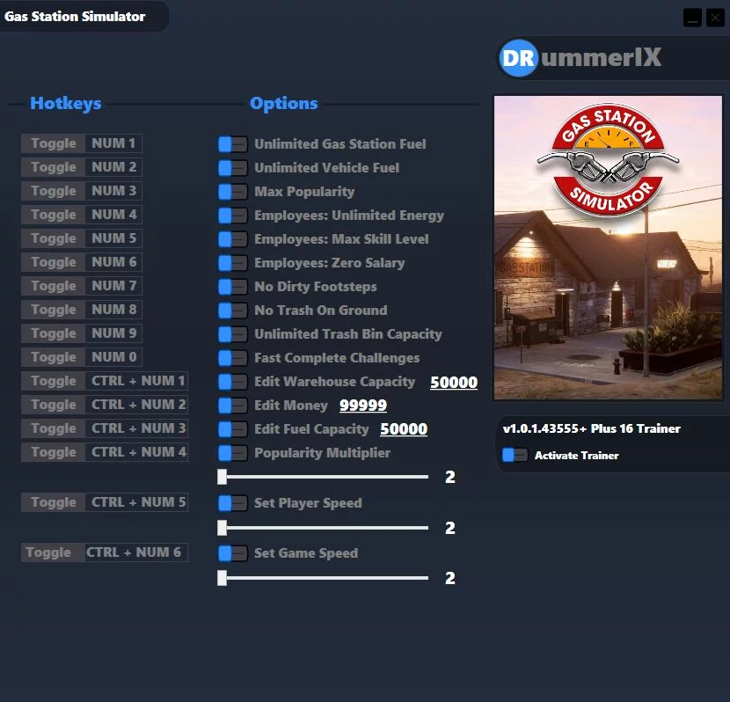The height and width of the screenshot is (702, 730).
Task: Switch on Edit Money toggle
Action: [x=233, y=405]
